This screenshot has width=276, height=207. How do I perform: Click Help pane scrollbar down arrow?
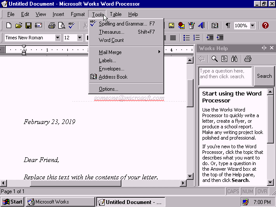(270, 182)
